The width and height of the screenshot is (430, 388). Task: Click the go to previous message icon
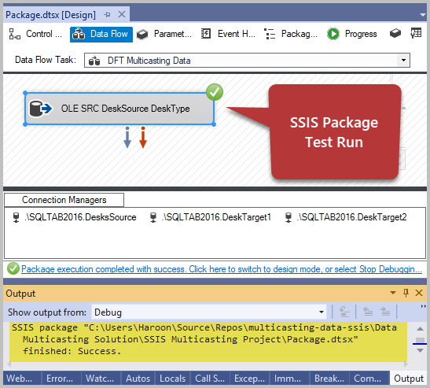[368, 312]
